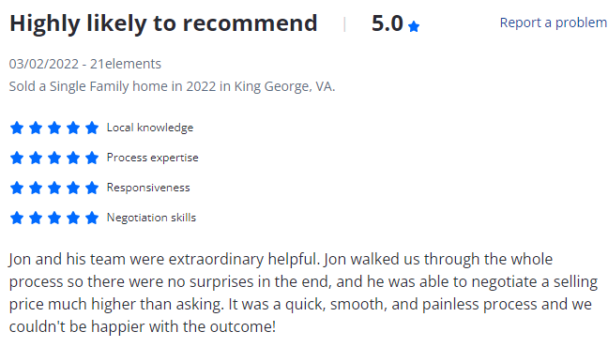The image size is (608, 347).
Task: Click the review paragraph about Jon
Action: coord(303,294)
